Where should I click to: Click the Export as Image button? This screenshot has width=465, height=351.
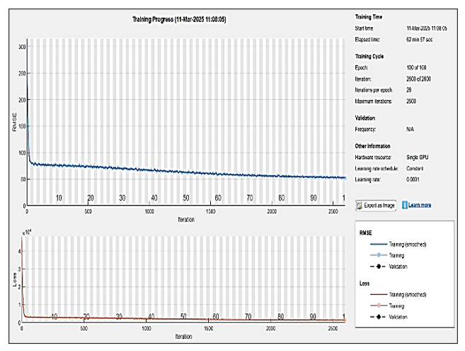(x=376, y=205)
